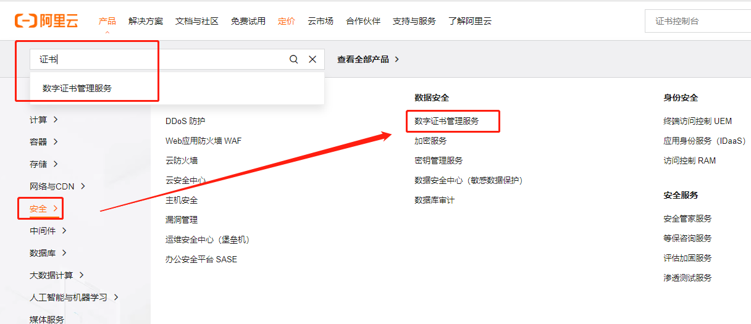This screenshot has width=751, height=324.
Task: Expand the 容器 category
Action: pos(44,142)
